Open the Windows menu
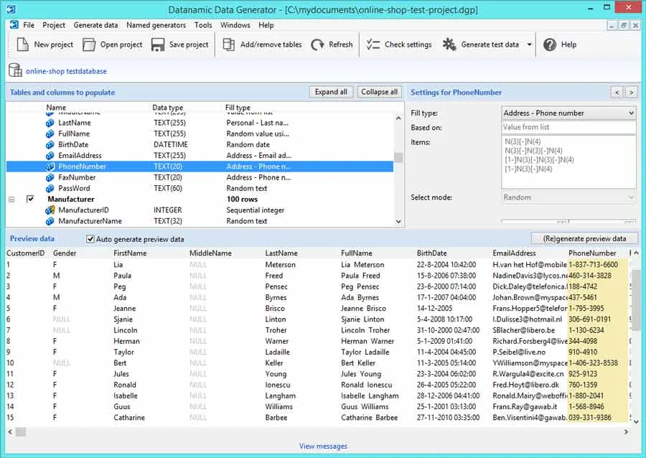The height and width of the screenshot is (458, 646). coord(235,25)
